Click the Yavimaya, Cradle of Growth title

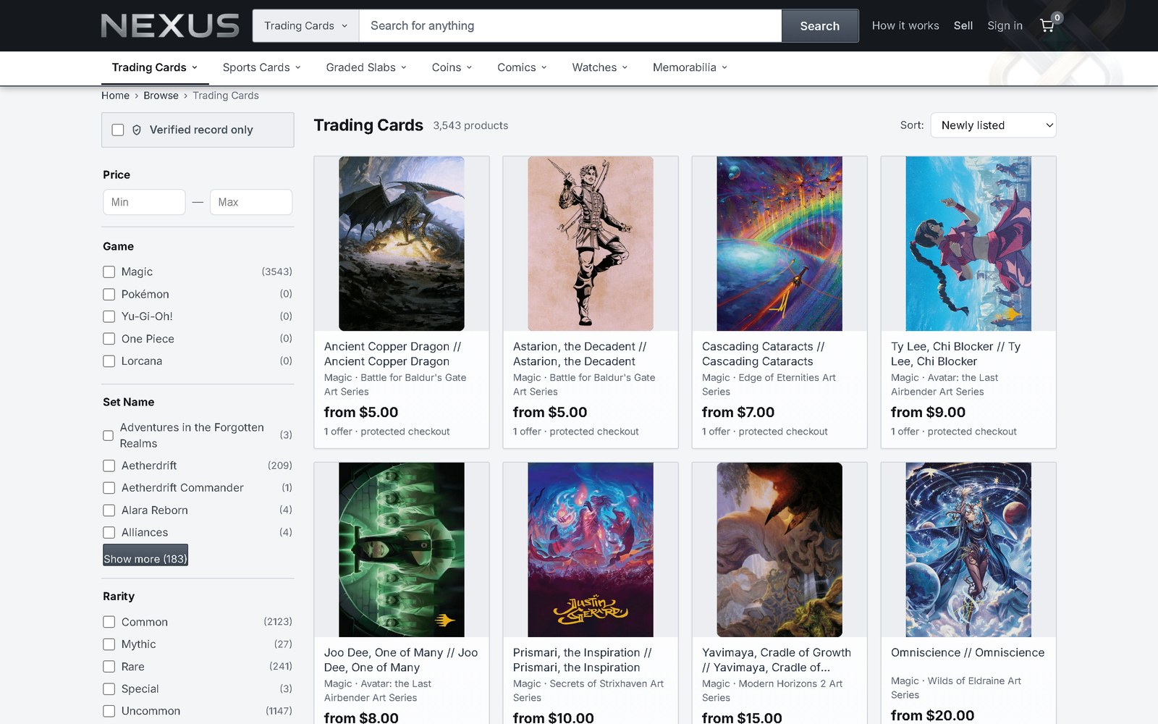[777, 660]
